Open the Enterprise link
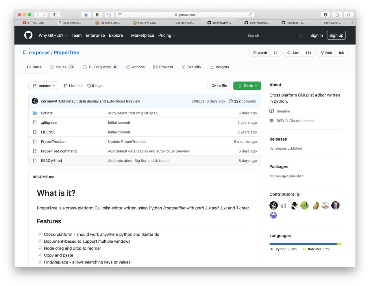The image size is (370, 286). (x=95, y=35)
